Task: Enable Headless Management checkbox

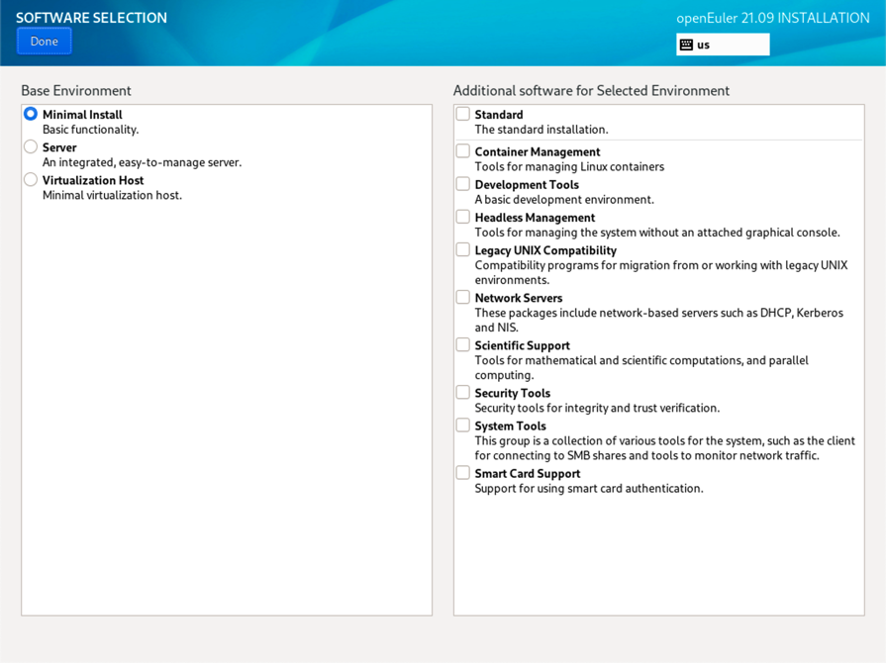Action: click(x=462, y=217)
